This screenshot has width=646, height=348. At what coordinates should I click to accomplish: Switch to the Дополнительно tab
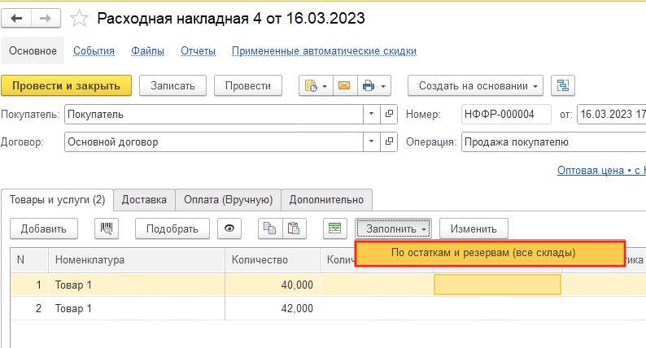pos(326,200)
